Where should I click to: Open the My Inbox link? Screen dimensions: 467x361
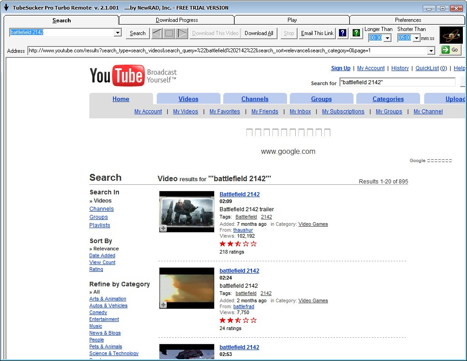point(300,112)
